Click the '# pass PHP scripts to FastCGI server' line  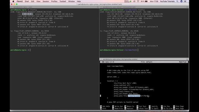(x=123, y=102)
